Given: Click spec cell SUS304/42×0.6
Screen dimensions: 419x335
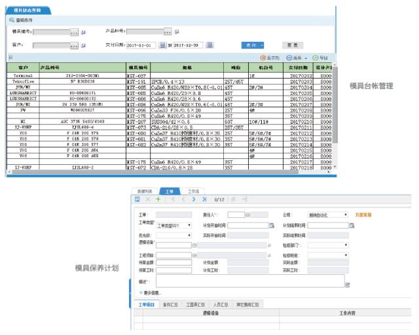Looking at the screenshot, I should (x=187, y=122).
